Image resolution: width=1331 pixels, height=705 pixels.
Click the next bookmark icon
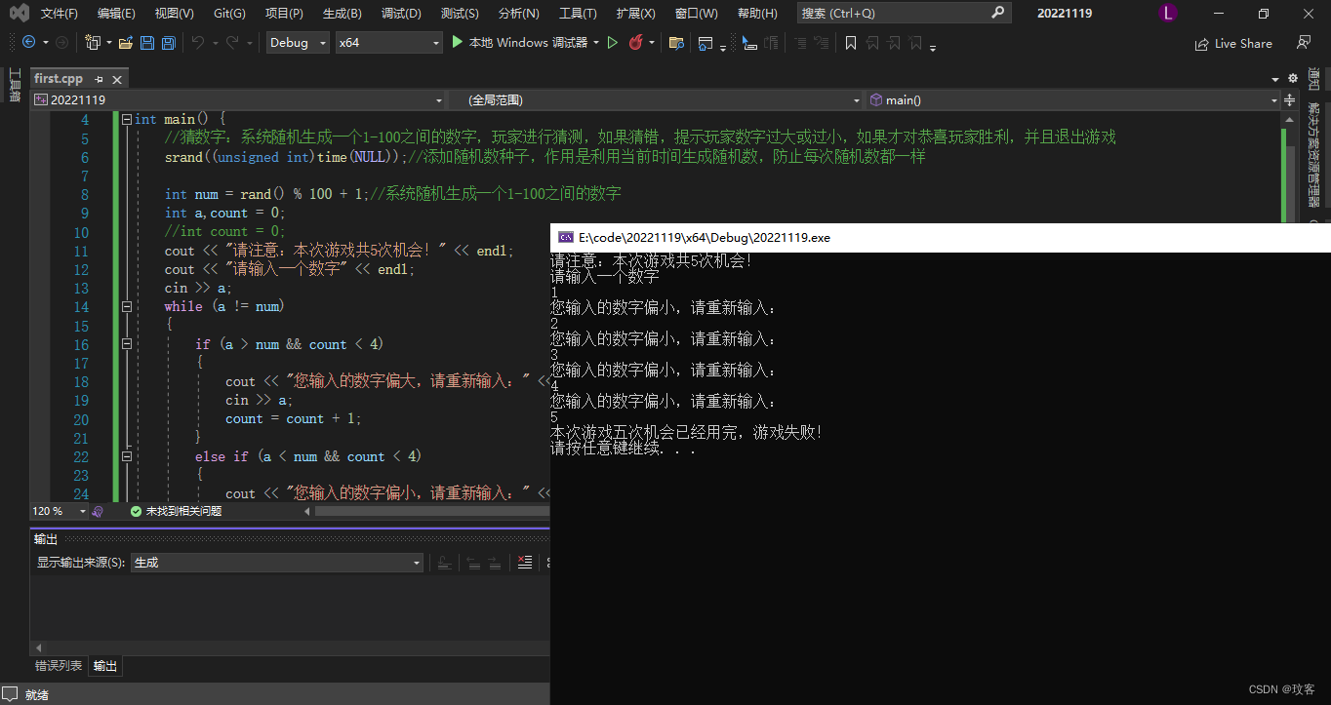(x=893, y=43)
